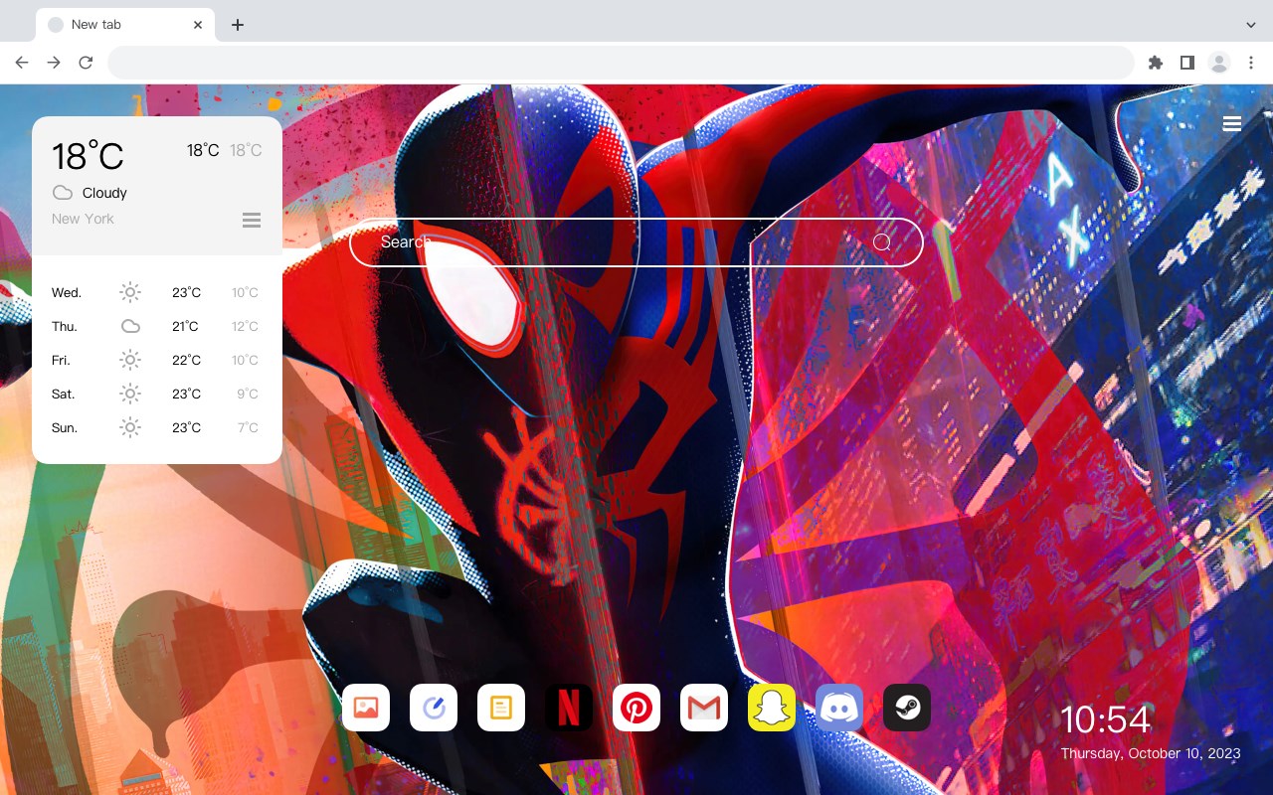Open the Chrome three-dot menu
The image size is (1273, 795).
tap(1251, 63)
